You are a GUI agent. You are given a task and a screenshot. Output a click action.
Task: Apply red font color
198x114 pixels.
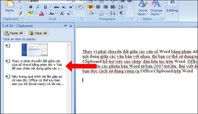click(x=42, y=13)
